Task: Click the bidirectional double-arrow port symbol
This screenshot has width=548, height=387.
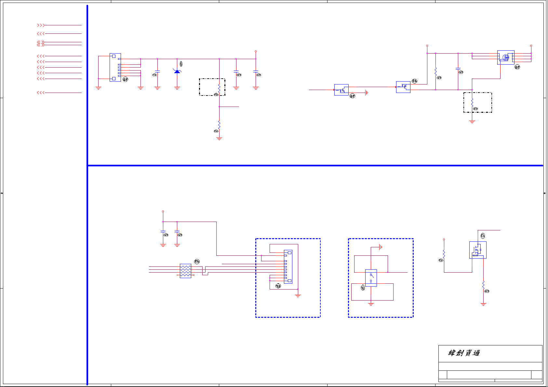Action: 41,44
